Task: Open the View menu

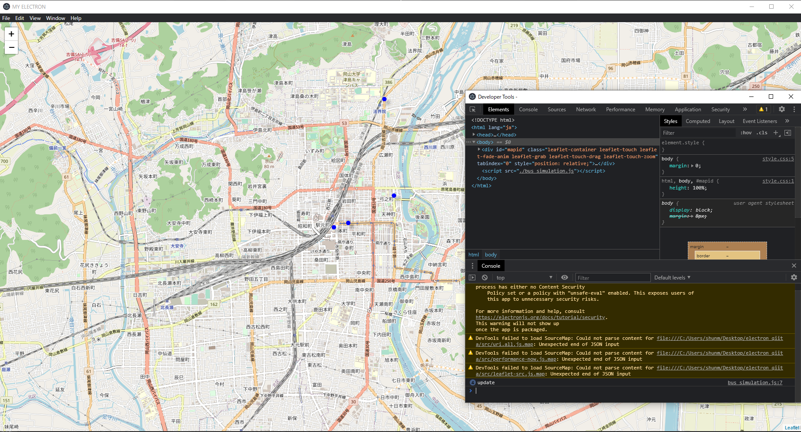Action: (x=35, y=18)
